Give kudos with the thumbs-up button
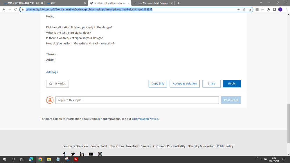 [x=57, y=84]
